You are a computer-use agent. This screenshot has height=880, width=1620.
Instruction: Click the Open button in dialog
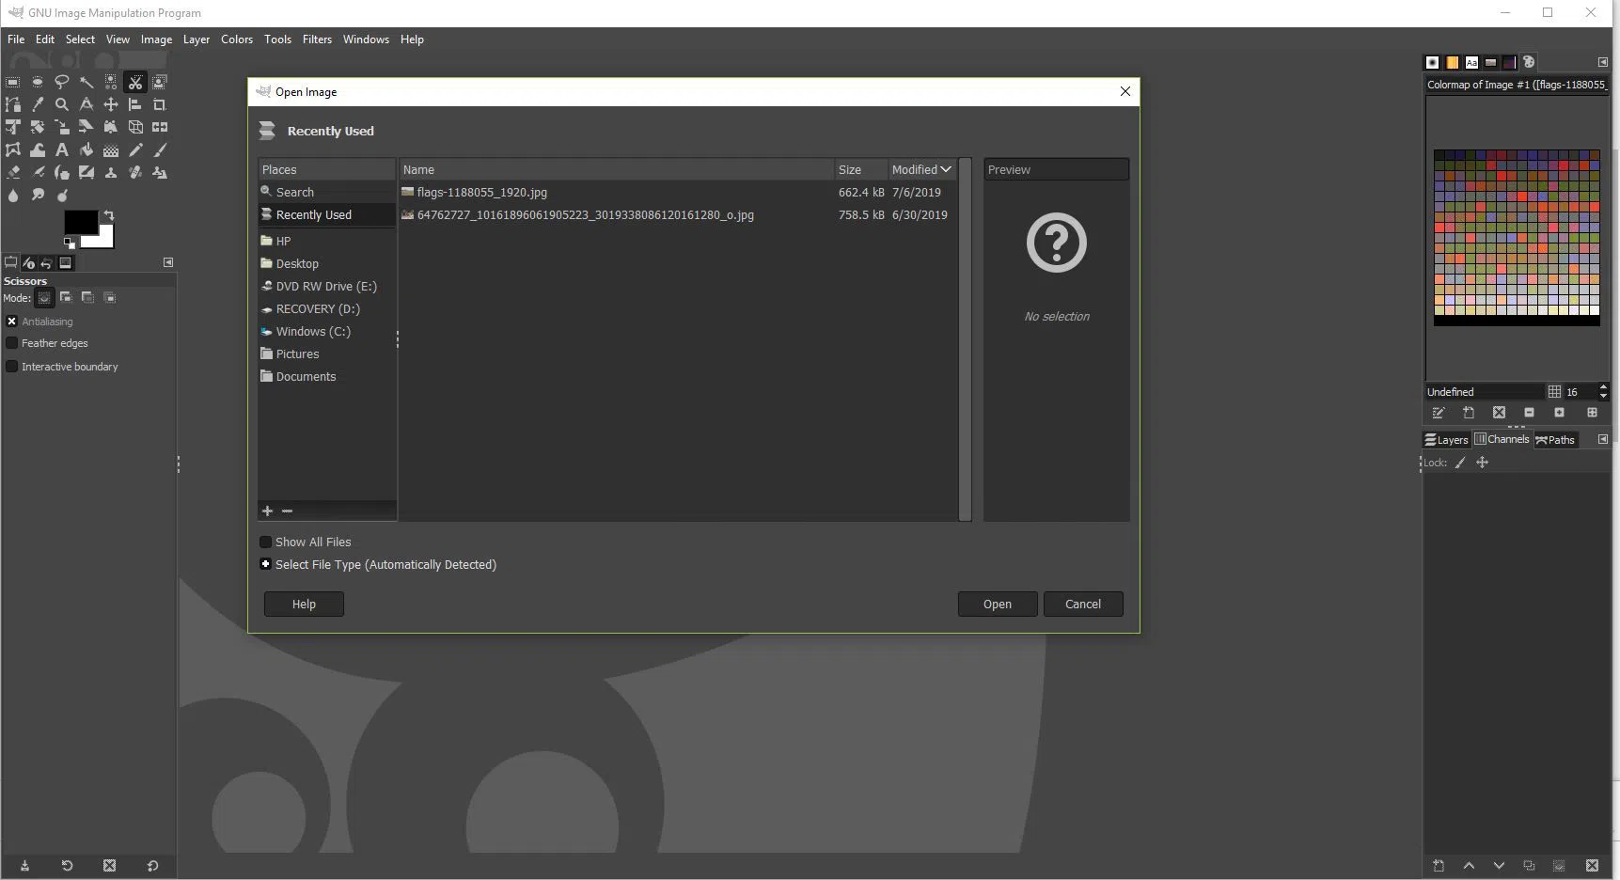pos(998,605)
